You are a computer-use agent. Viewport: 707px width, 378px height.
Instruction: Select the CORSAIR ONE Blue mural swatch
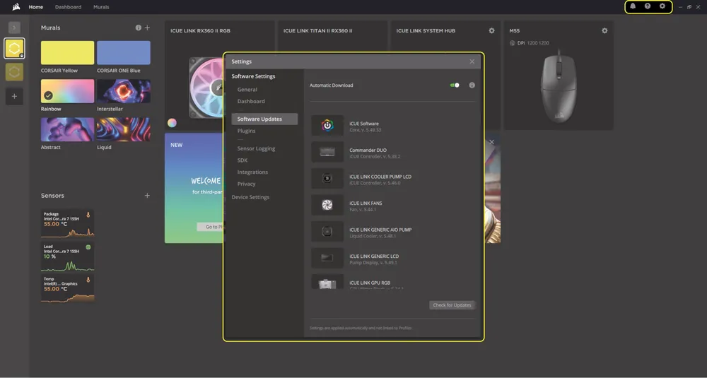(124, 53)
